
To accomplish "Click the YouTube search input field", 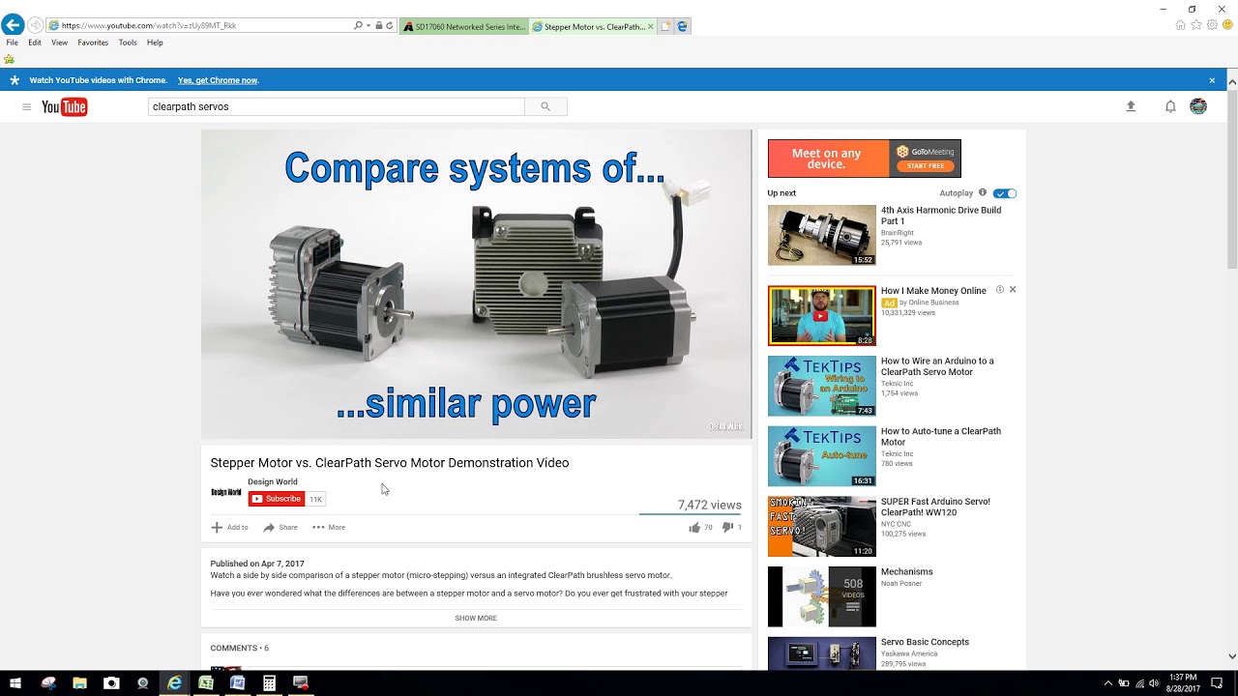I will click(336, 106).
